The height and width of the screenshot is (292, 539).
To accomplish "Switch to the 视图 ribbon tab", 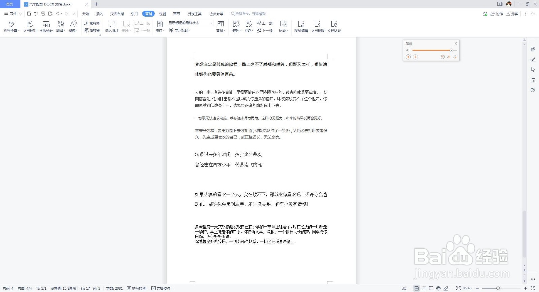I will click(x=162, y=14).
